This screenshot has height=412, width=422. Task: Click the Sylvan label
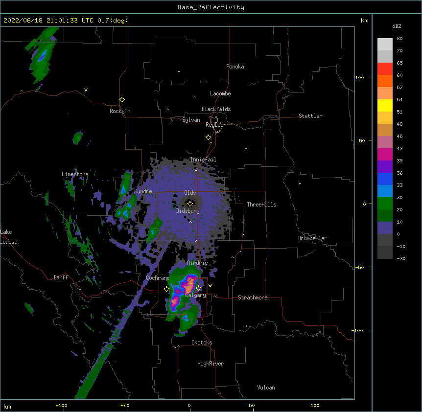[191, 120]
